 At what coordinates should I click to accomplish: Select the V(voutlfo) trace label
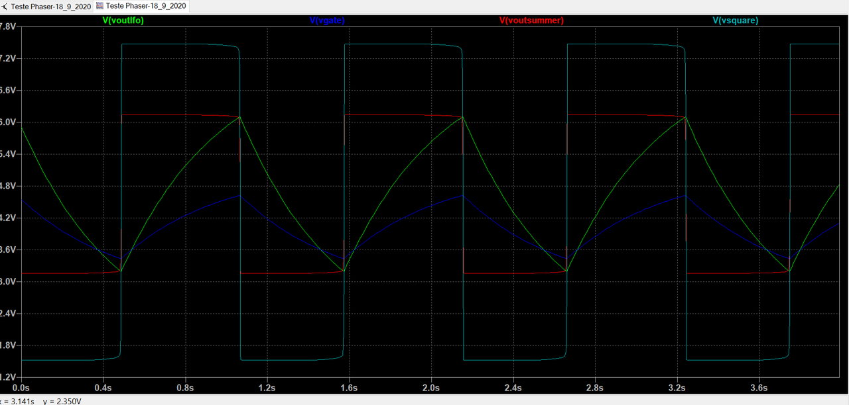coord(123,21)
